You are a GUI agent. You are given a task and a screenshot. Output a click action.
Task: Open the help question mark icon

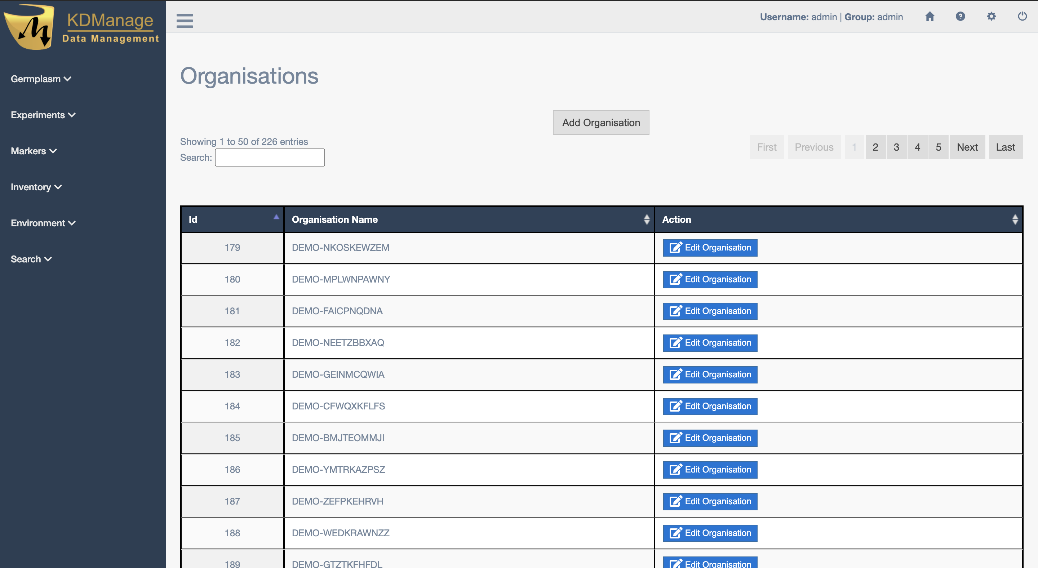(x=960, y=17)
